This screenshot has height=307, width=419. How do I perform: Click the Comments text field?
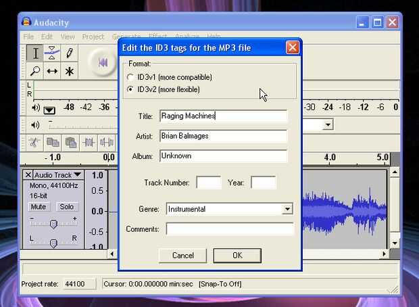(x=230, y=229)
